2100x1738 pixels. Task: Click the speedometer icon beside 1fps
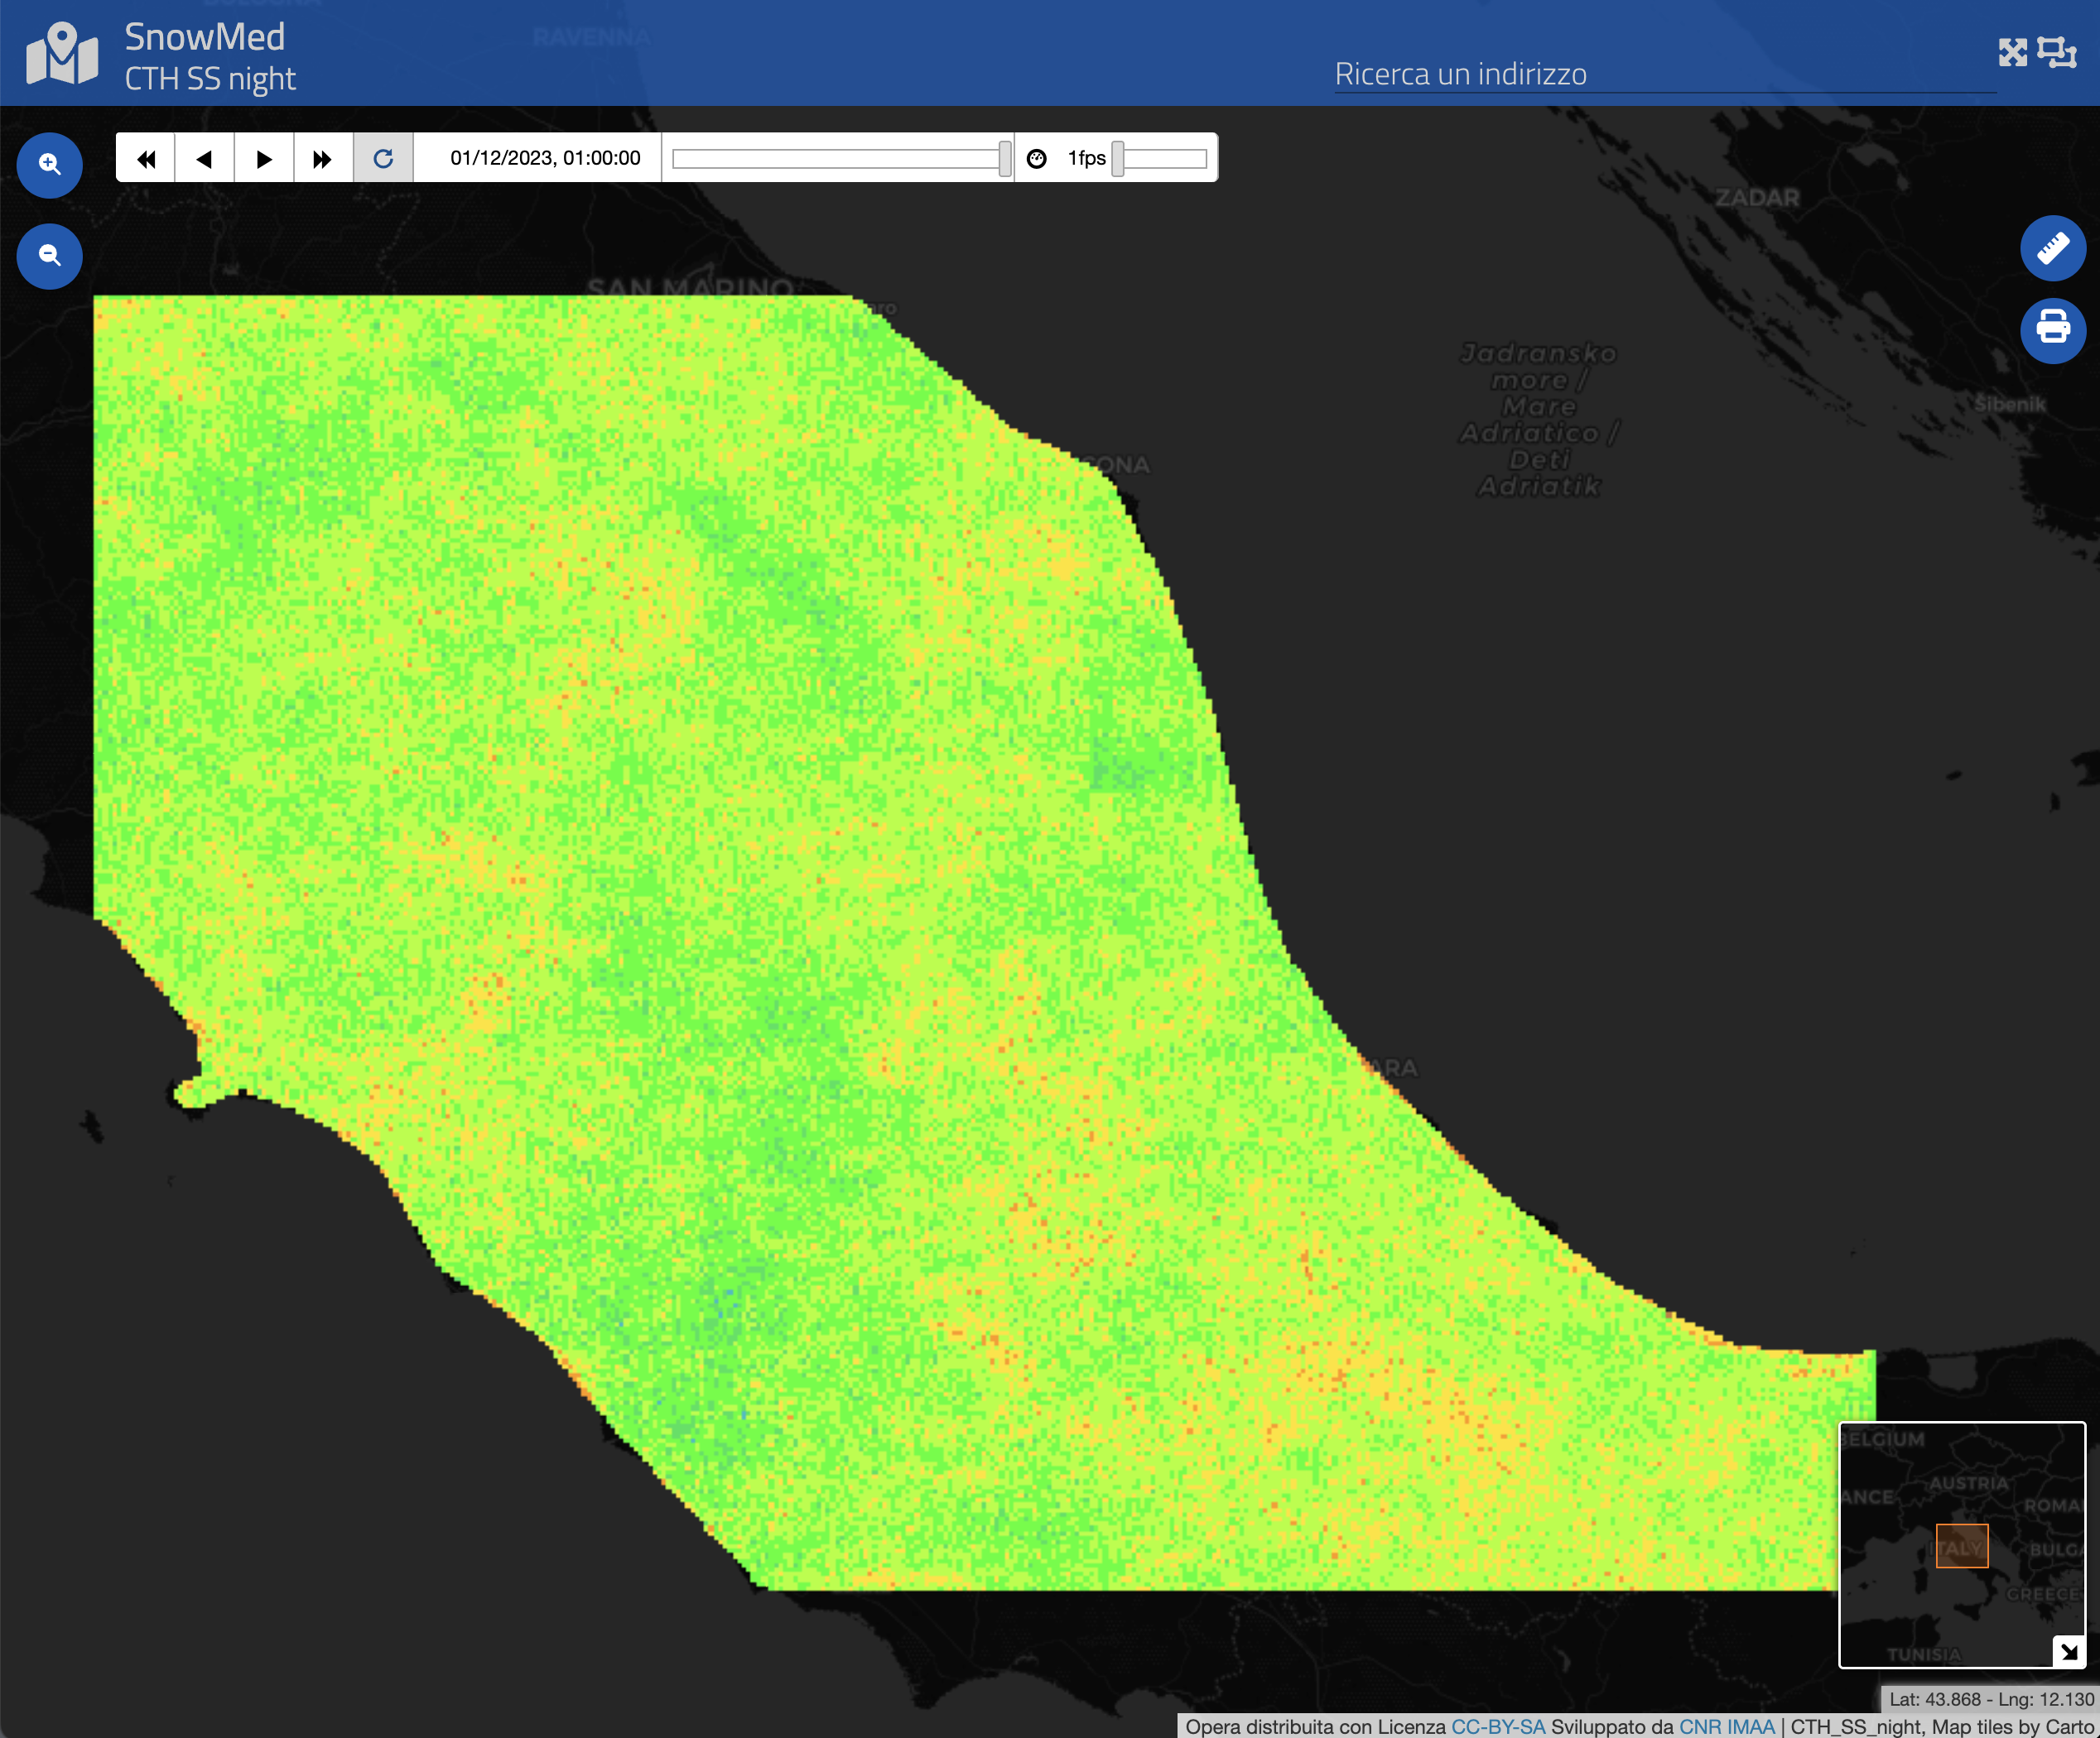click(1037, 158)
